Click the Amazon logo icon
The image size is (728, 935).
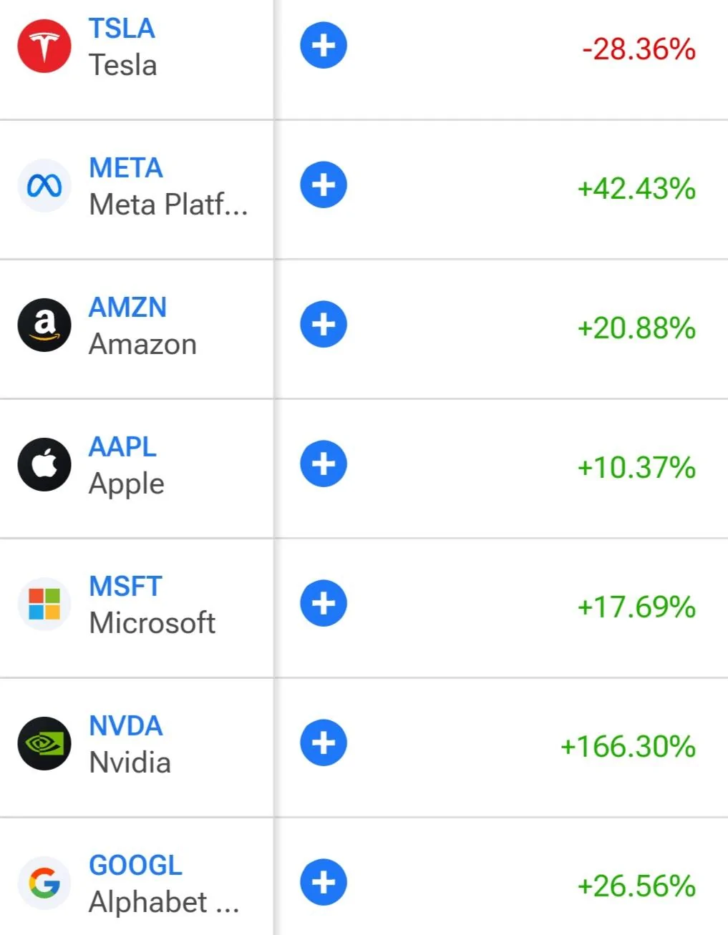tap(44, 325)
